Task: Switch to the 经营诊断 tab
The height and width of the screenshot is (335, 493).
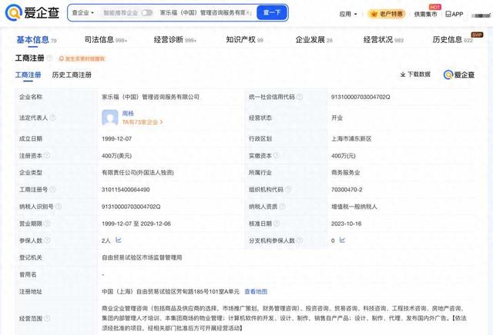Action: point(175,40)
